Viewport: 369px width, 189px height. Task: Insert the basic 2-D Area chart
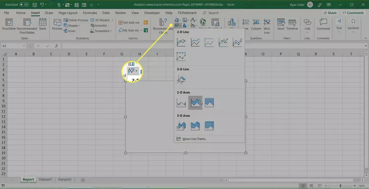181,103
